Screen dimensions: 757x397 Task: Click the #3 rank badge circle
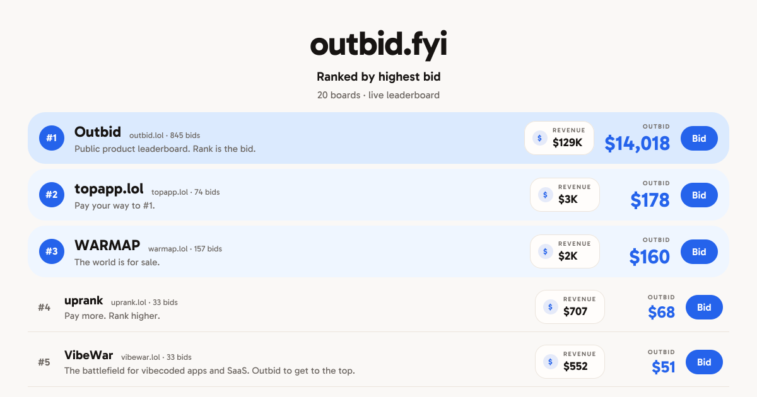[52, 251]
